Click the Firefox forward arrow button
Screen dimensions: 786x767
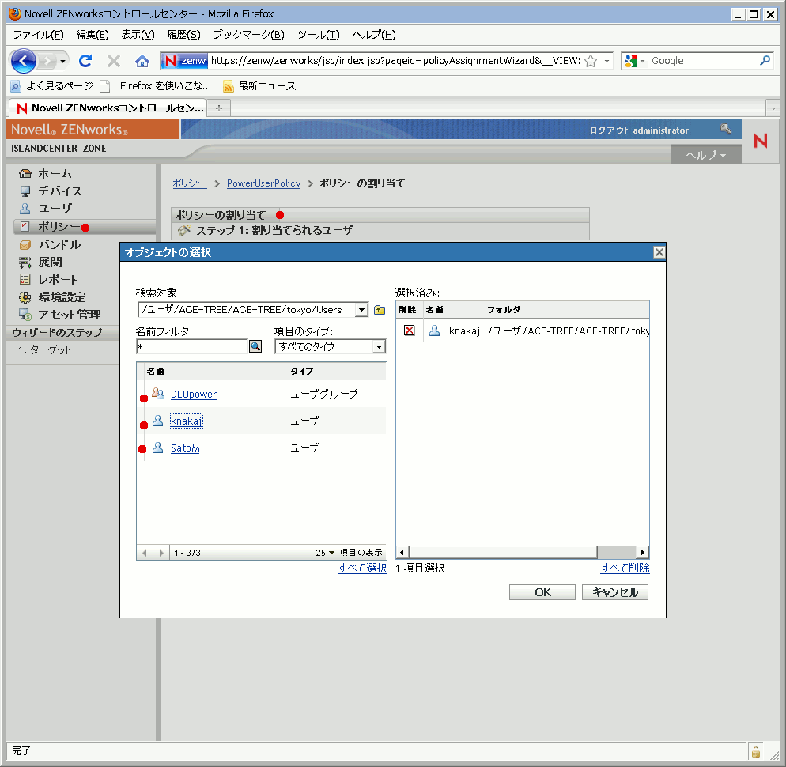click(x=47, y=61)
